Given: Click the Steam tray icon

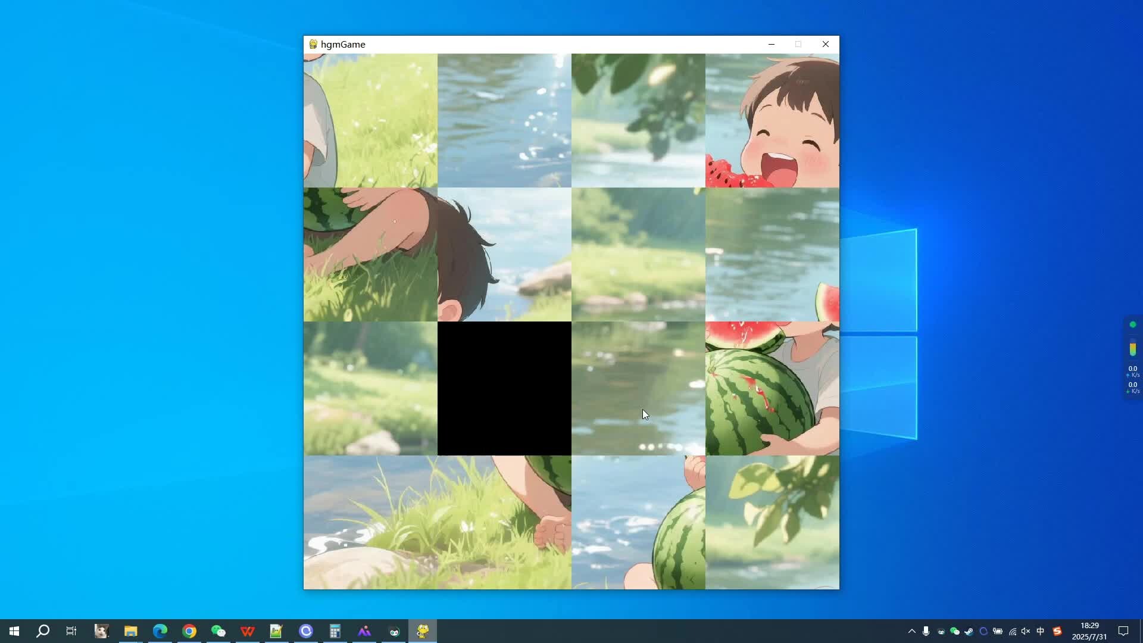Looking at the screenshot, I should click(x=969, y=631).
